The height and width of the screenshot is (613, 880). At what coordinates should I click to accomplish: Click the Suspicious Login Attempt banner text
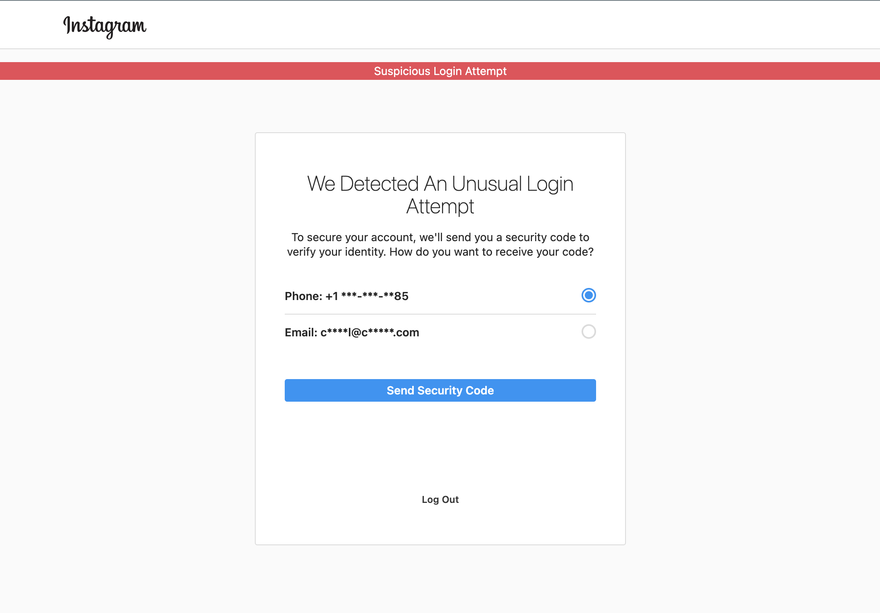click(x=440, y=71)
